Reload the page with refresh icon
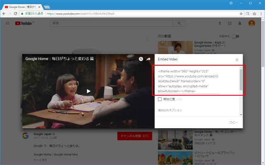This screenshot has width=265, height=165. click(15, 14)
